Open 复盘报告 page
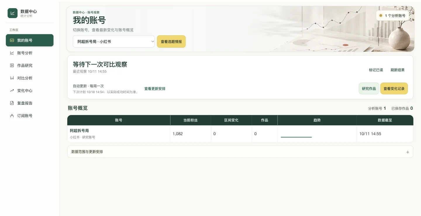This screenshot has width=421, height=216. click(30, 103)
